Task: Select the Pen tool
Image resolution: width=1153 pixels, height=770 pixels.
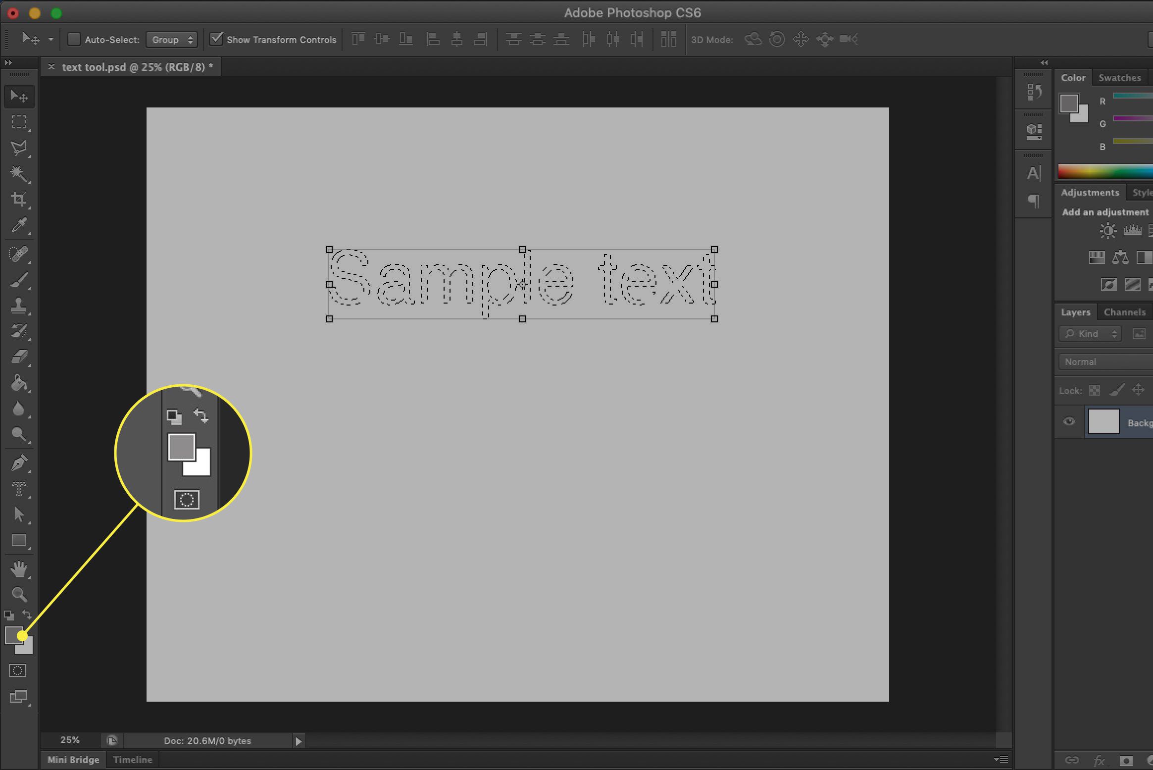Action: click(19, 463)
